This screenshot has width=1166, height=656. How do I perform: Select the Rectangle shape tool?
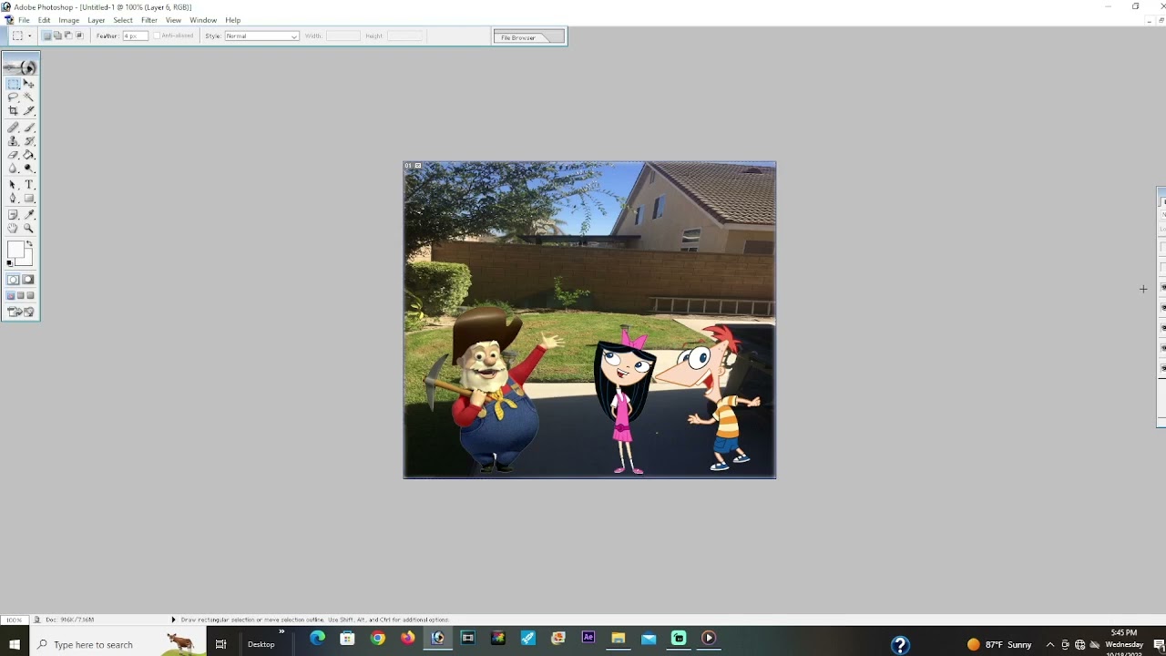(28, 198)
